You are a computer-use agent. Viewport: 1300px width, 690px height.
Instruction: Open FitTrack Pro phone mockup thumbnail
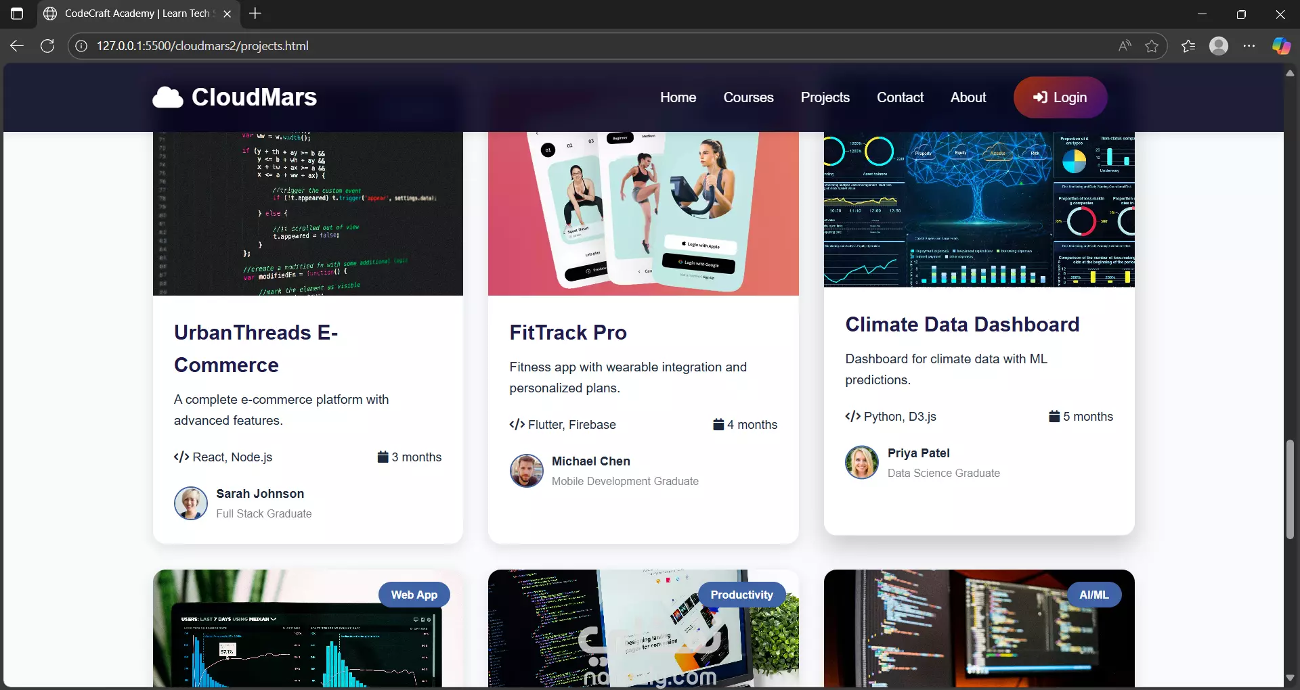643,214
